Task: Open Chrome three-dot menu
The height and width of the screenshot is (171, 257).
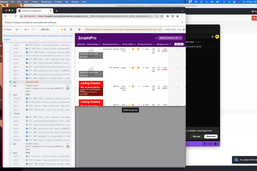Action: click(x=182, y=16)
